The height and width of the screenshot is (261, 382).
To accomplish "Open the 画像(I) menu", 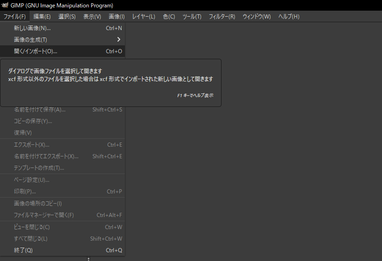I will click(117, 17).
